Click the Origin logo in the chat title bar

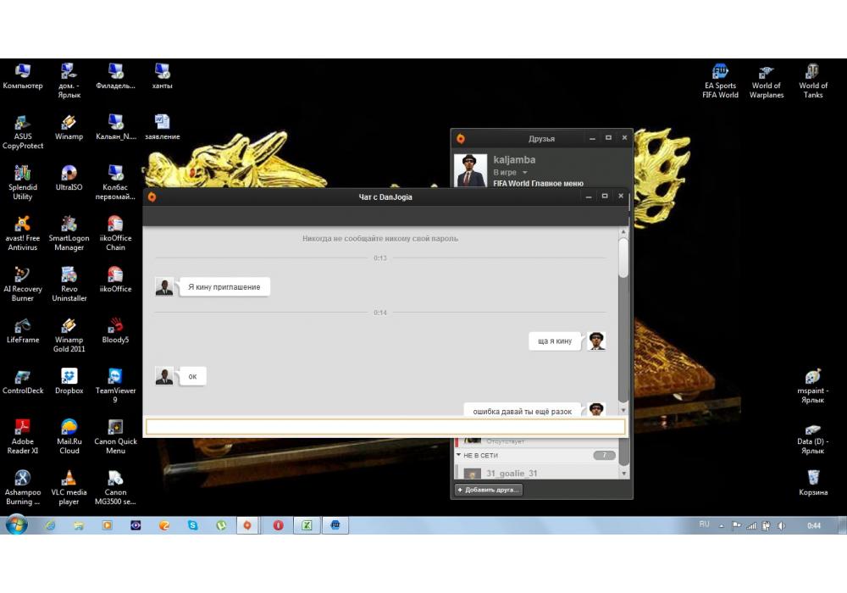(x=152, y=197)
